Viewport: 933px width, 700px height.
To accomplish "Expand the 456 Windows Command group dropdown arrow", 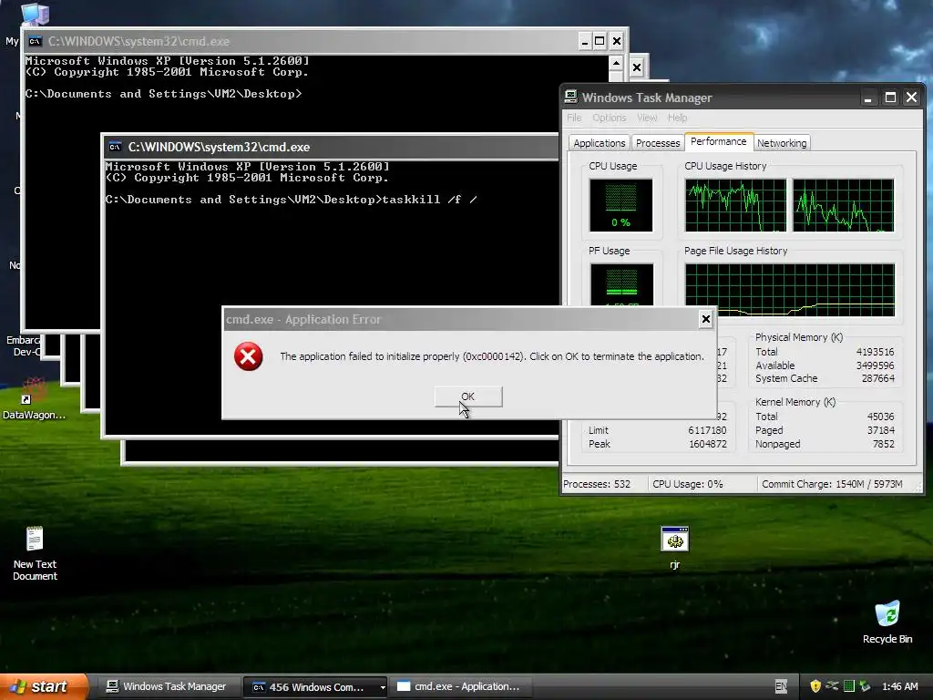I will 383,687.
